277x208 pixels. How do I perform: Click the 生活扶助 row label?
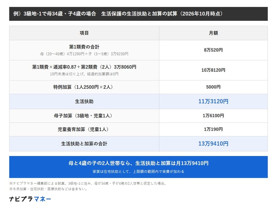pos(84,102)
